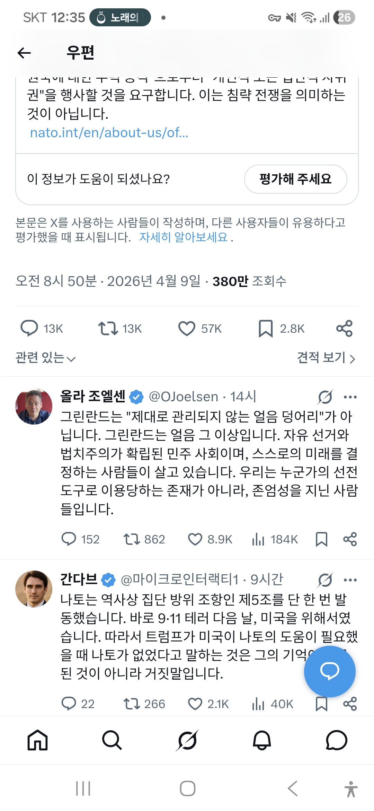Open the Grok tab in bottom navigation
Screen dimensions: 374x811
point(187,740)
